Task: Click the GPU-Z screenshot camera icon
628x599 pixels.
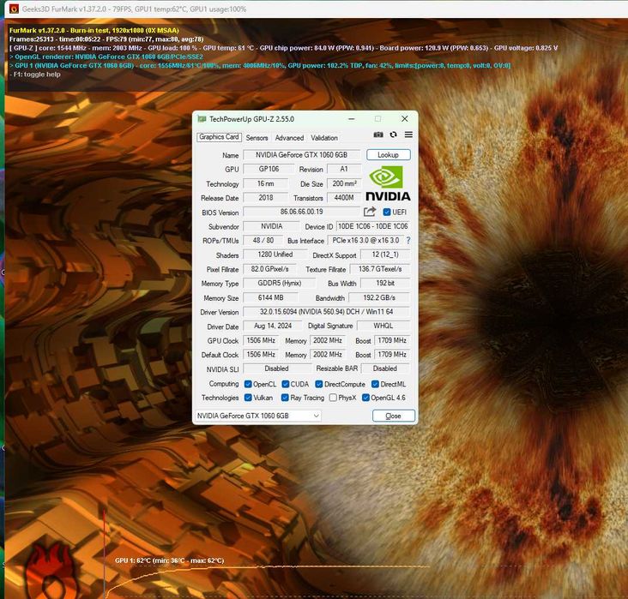Action: pyautogui.click(x=378, y=135)
